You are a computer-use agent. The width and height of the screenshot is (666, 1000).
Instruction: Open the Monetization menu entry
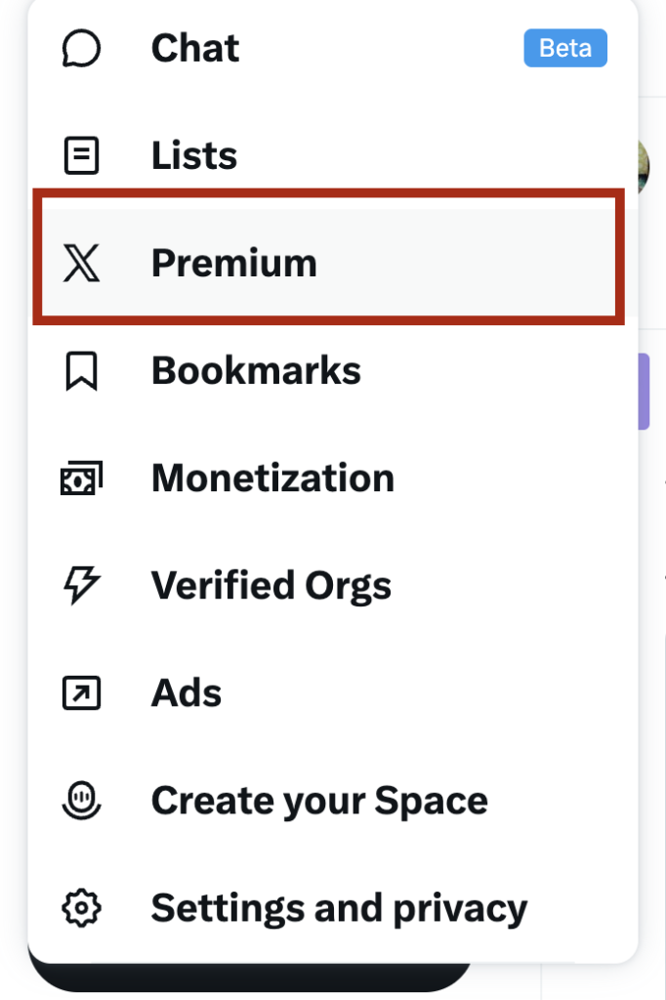click(x=272, y=479)
